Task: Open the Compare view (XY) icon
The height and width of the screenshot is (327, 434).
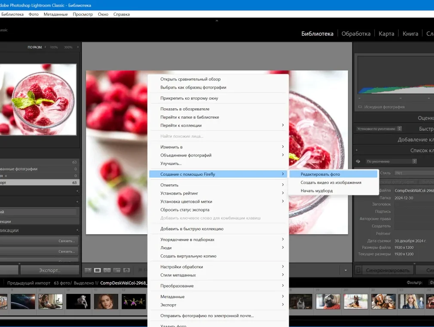Action: click(x=107, y=270)
